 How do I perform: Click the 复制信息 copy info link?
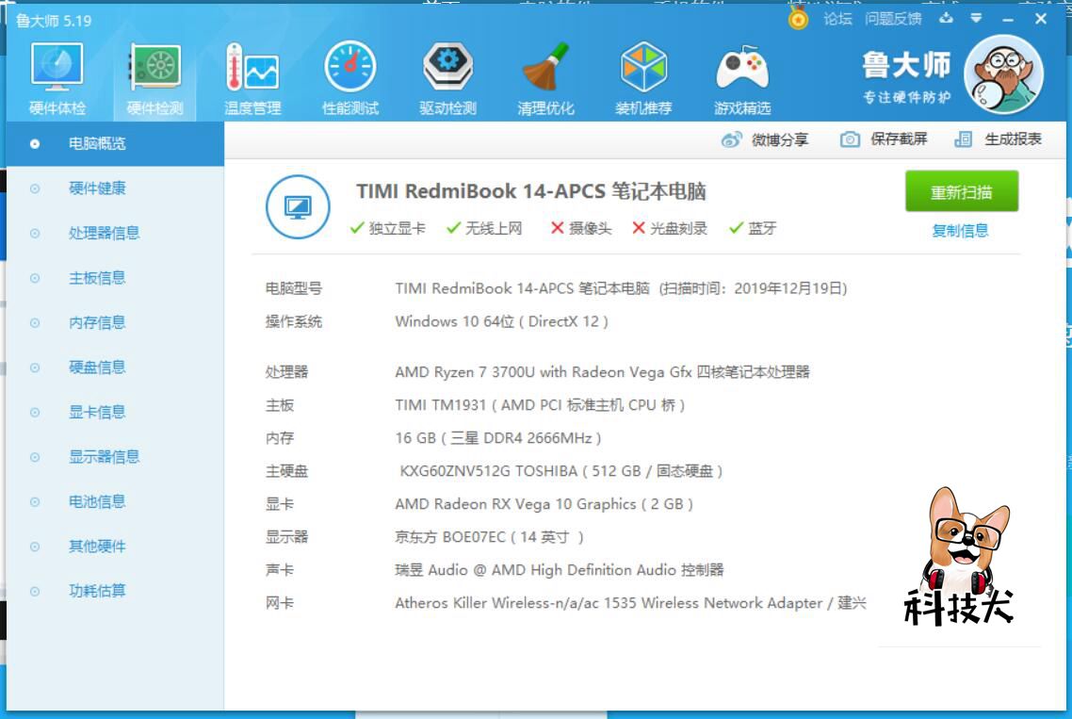pyautogui.click(x=962, y=229)
